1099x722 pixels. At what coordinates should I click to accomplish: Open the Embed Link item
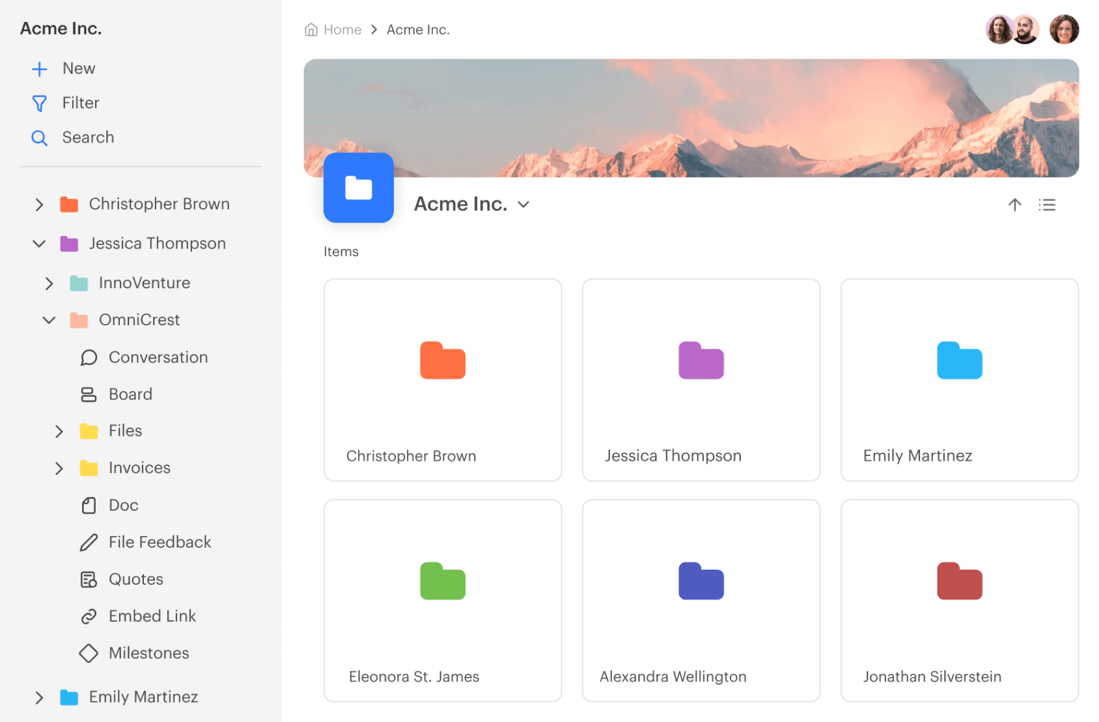pyautogui.click(x=152, y=616)
